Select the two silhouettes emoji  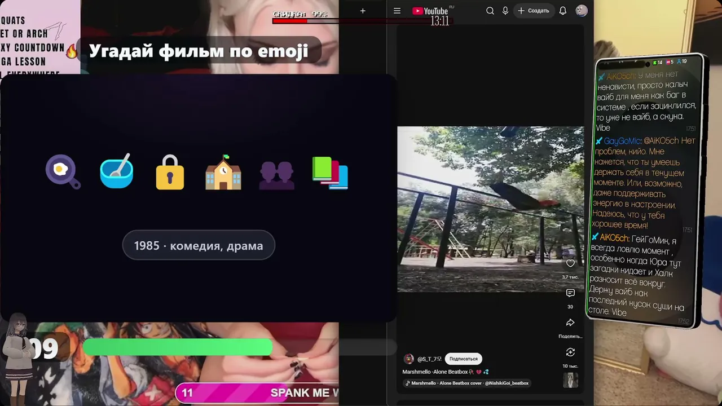[x=276, y=175]
